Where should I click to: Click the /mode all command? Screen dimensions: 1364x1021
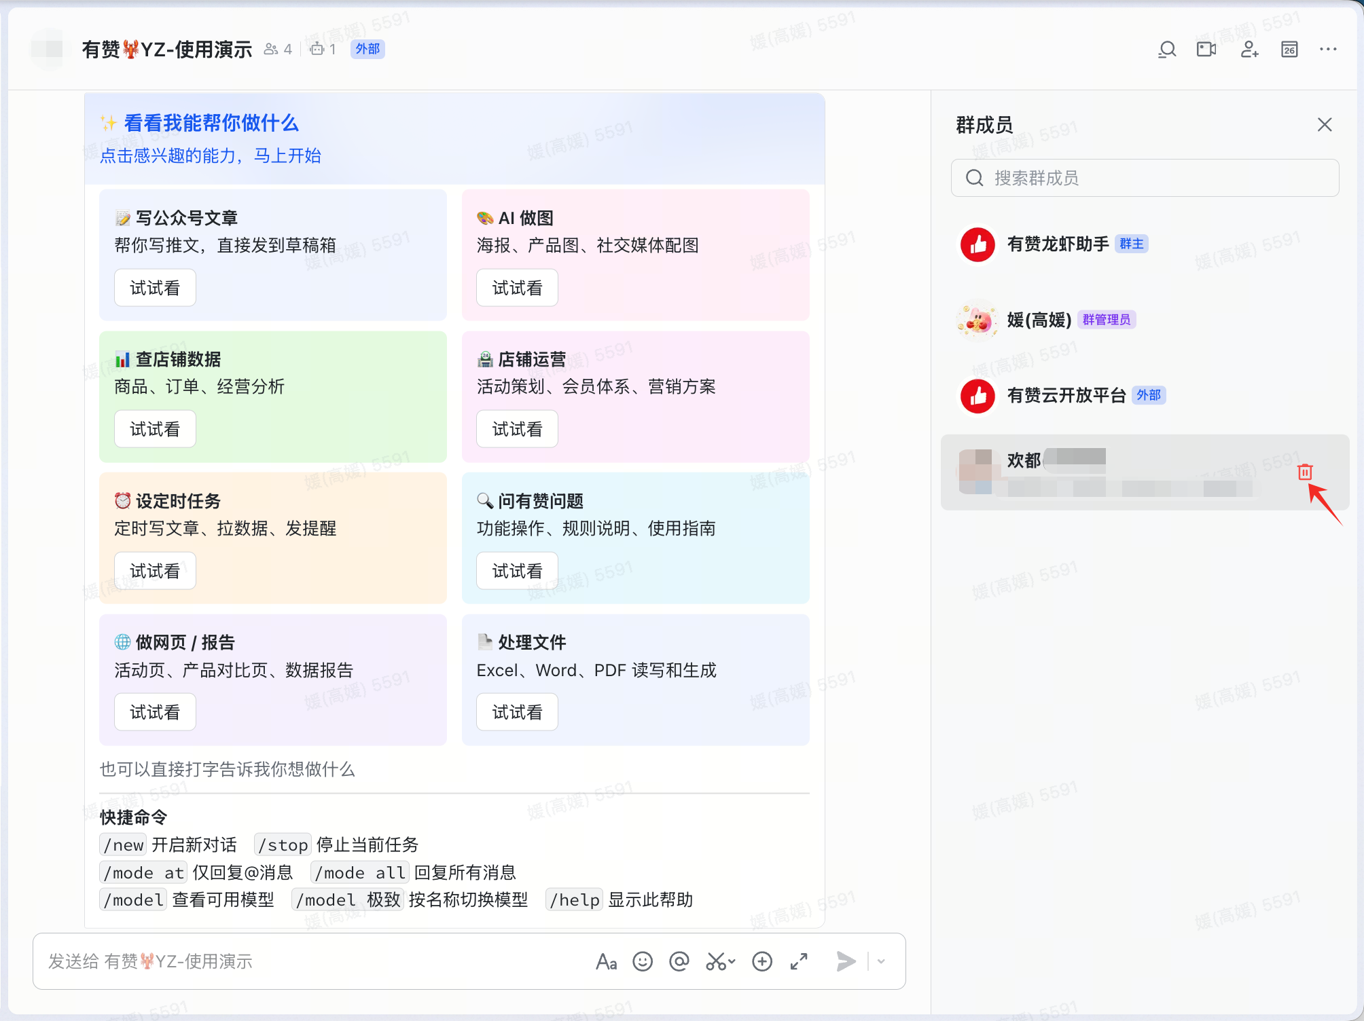360,872
